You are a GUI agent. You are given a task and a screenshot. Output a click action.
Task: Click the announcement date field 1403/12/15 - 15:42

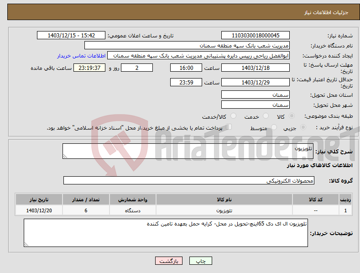(71, 36)
